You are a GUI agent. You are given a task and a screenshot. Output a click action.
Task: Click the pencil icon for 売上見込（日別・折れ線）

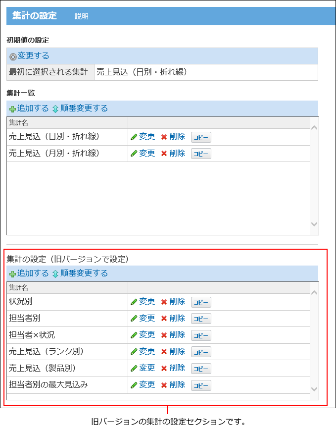tap(134, 137)
